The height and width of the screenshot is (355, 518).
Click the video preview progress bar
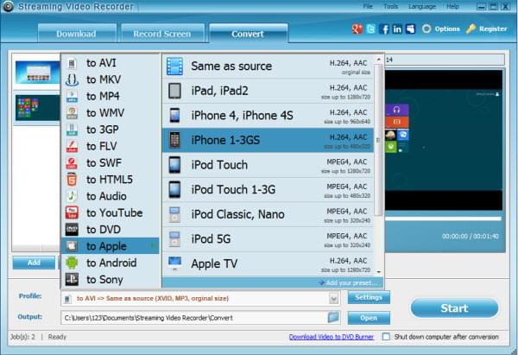coord(443,219)
